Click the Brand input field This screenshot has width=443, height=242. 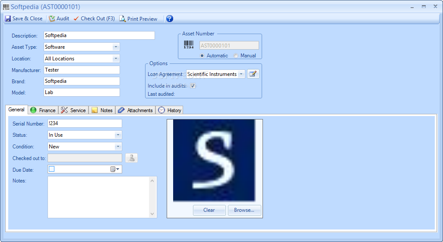pyautogui.click(x=82, y=81)
